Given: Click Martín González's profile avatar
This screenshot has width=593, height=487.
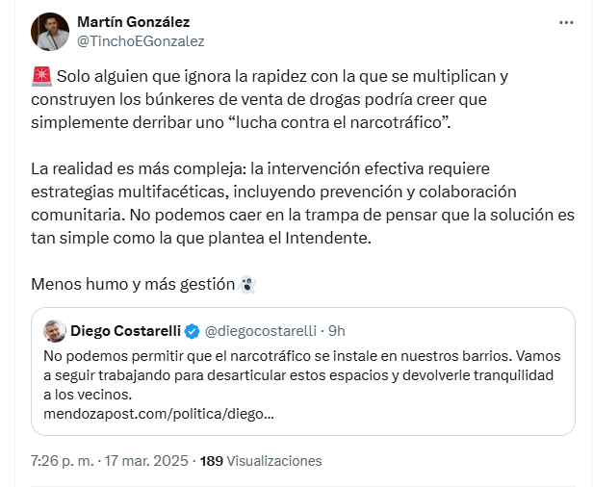Looking at the screenshot, I should click(49, 32).
